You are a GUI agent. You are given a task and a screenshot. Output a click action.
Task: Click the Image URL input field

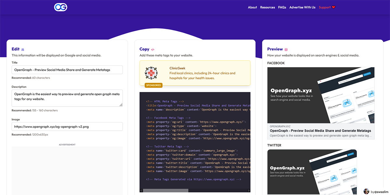67,126
